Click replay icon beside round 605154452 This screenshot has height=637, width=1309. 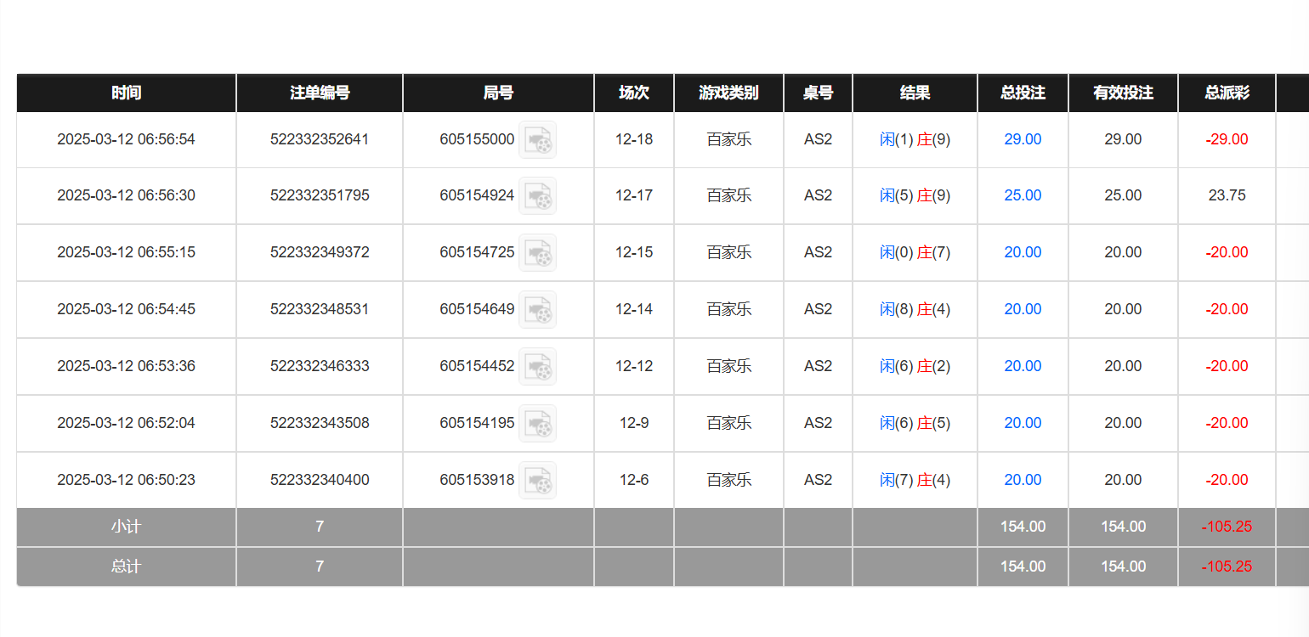537,367
